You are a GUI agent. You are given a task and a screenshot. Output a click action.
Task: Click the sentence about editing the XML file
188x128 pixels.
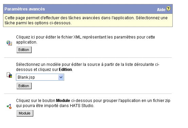click(x=86, y=40)
